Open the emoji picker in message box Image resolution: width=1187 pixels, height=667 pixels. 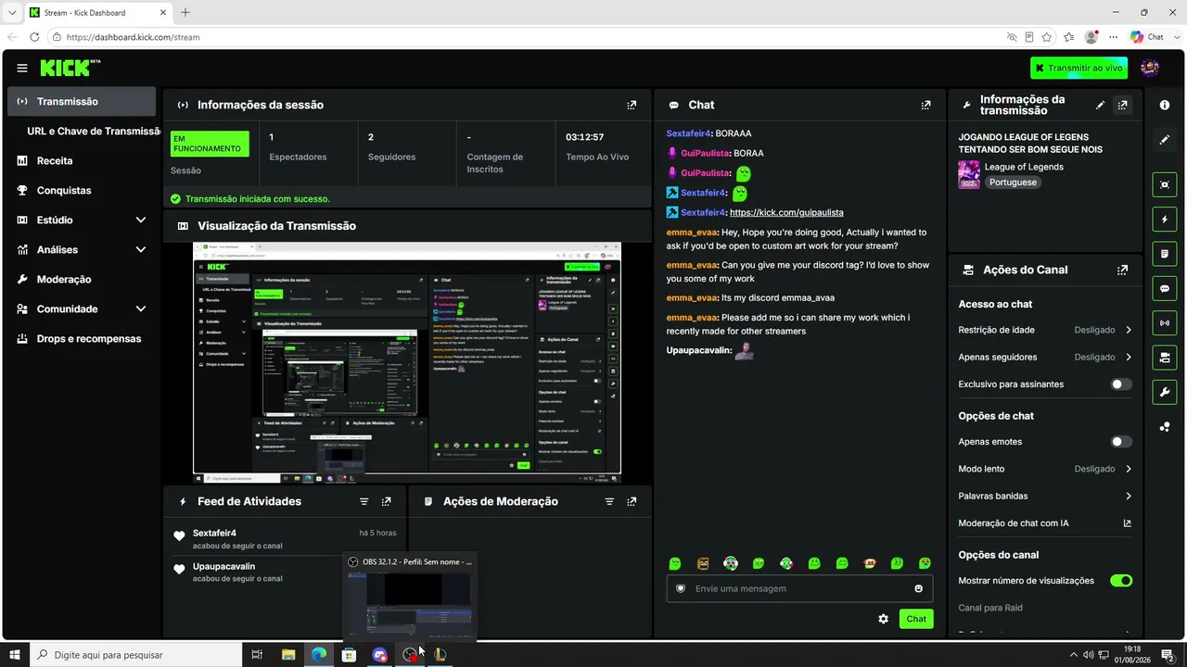919,588
